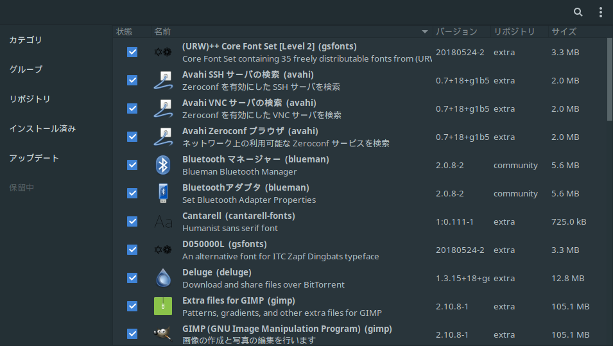Click the Avahi VNC server search icon
The width and height of the screenshot is (613, 346).
[x=163, y=108]
